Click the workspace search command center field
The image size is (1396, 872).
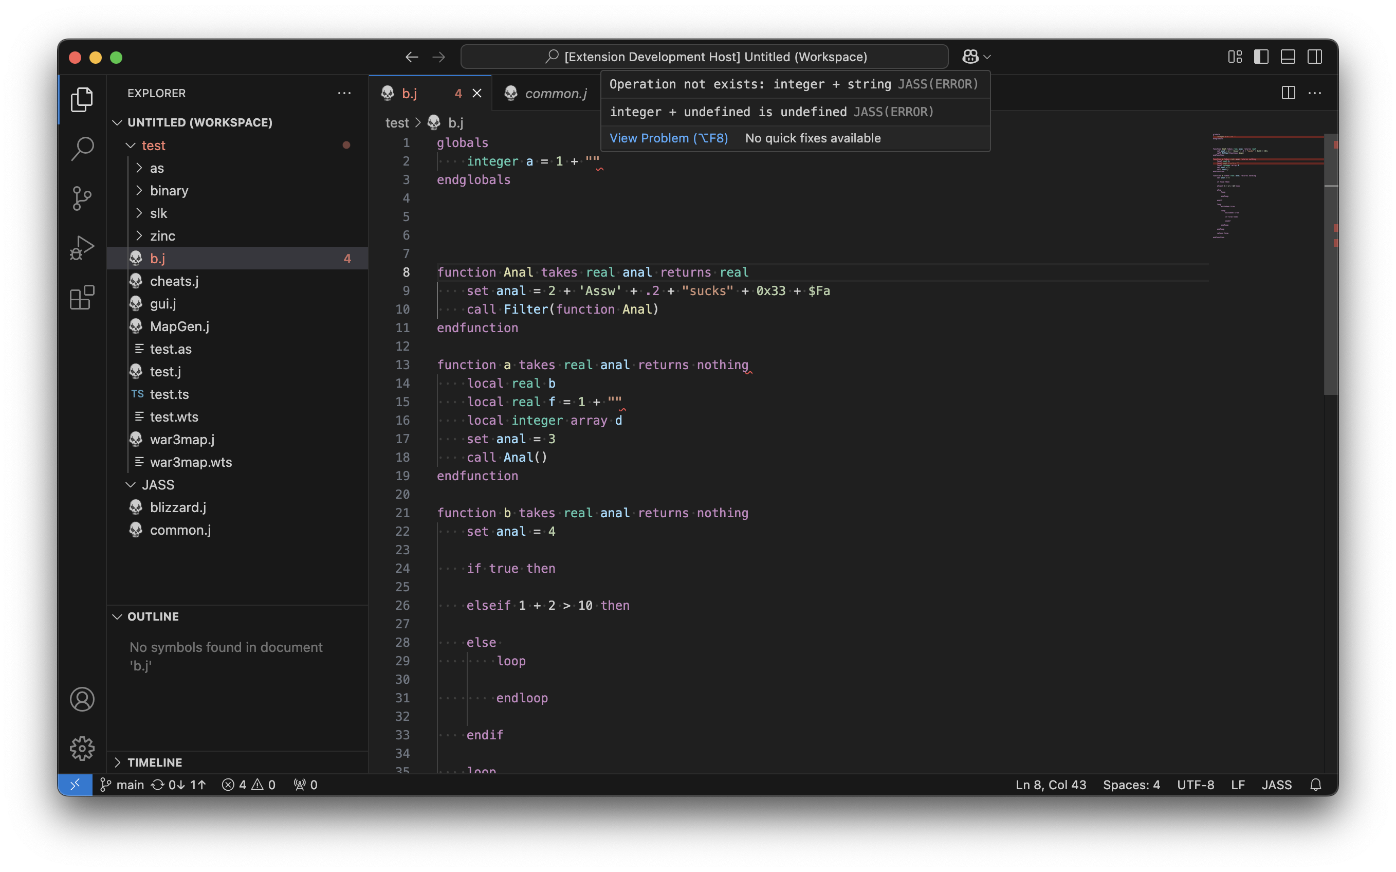(x=704, y=57)
